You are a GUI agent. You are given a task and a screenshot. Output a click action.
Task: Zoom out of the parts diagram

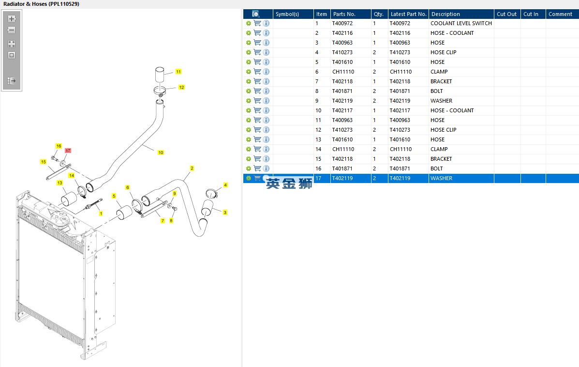(x=12, y=31)
